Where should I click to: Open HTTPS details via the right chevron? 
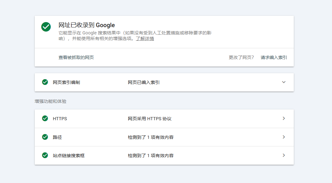(x=284, y=118)
